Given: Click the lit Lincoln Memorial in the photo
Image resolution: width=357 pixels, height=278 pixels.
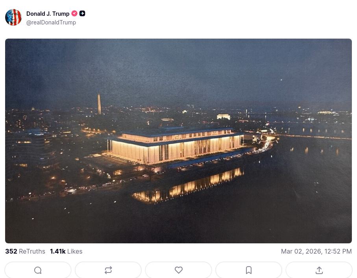Looking at the screenshot, I should click(223, 117).
